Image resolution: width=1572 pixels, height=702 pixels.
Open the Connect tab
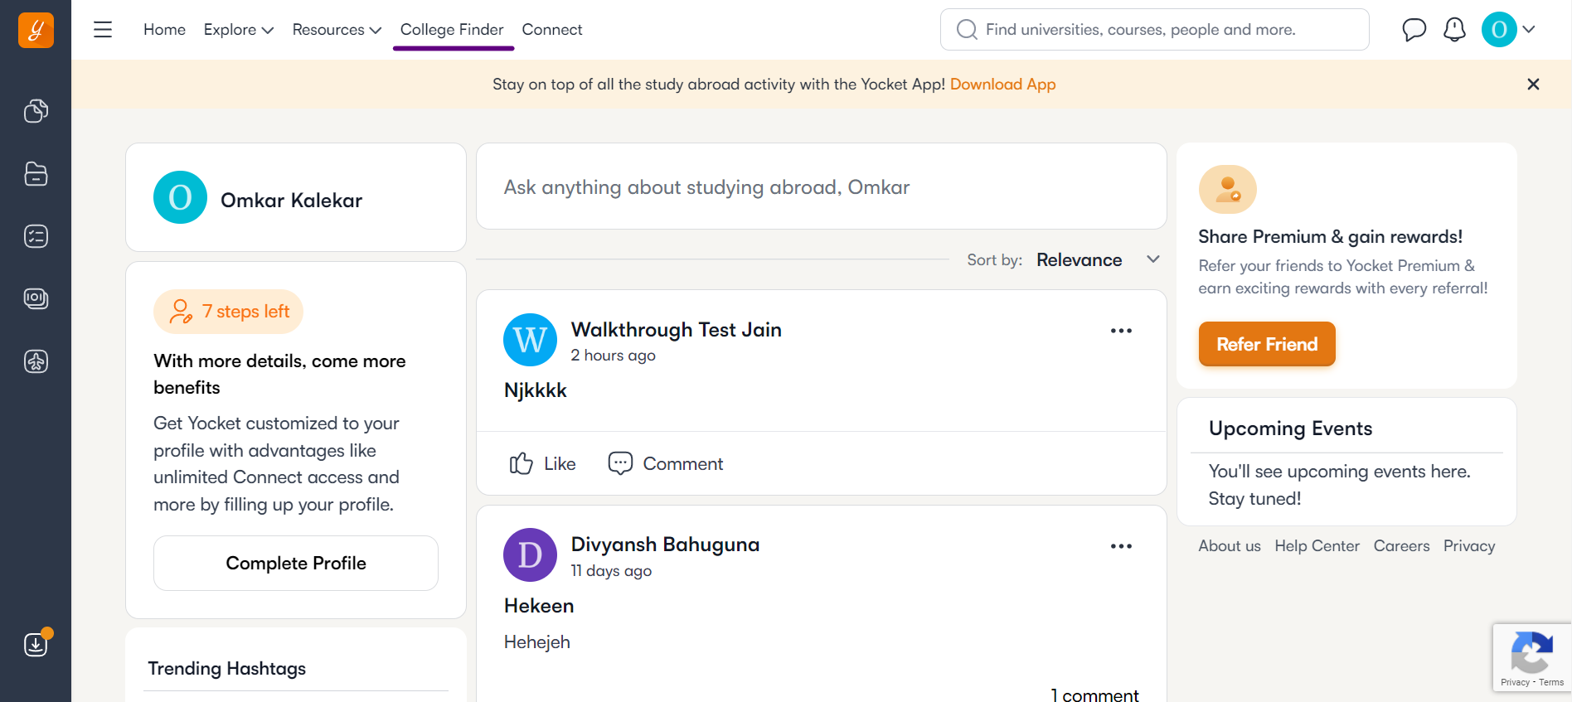pos(552,30)
